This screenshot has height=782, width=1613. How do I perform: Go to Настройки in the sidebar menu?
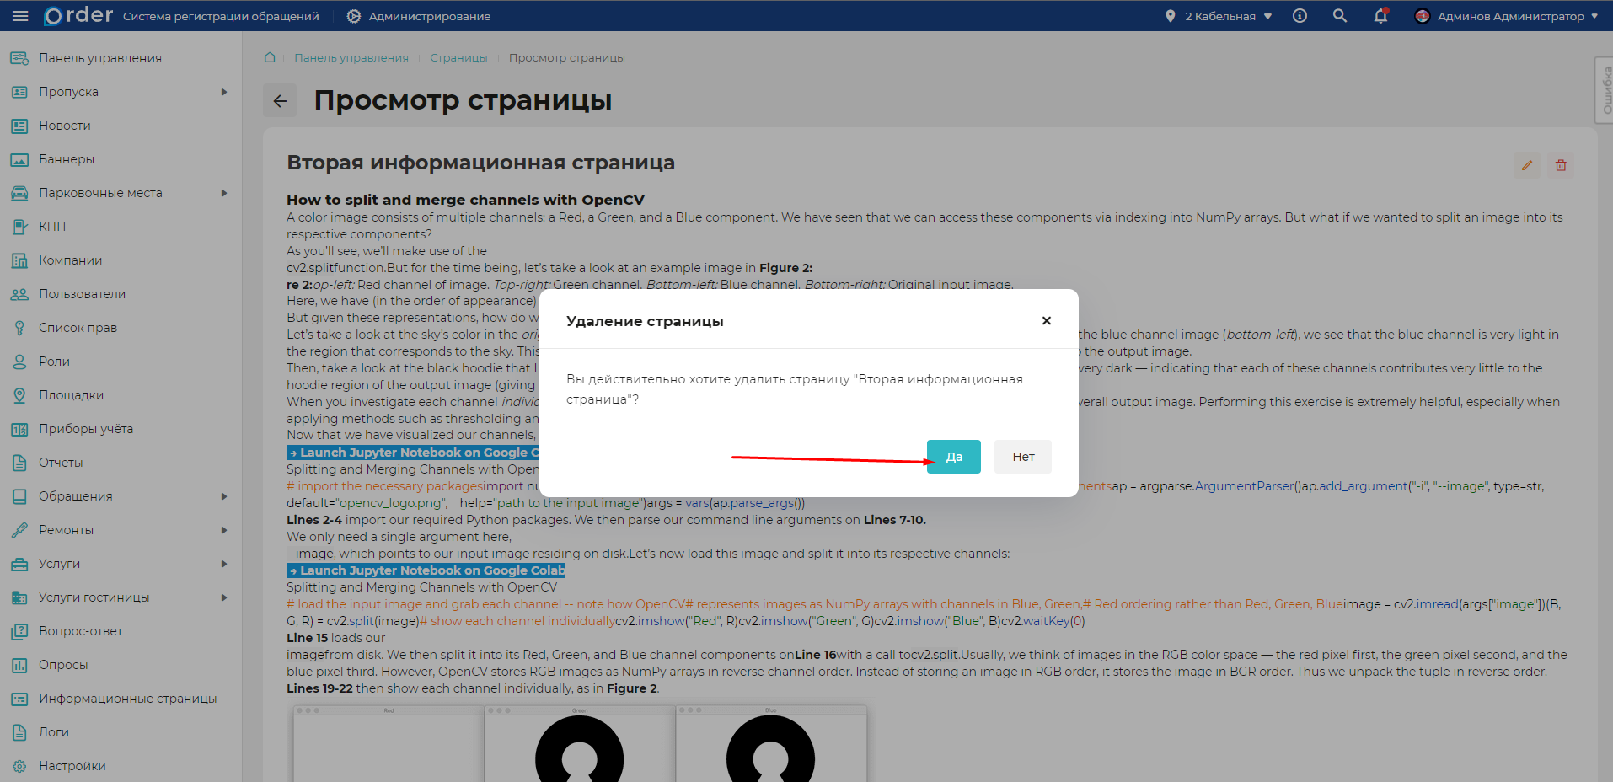click(71, 765)
